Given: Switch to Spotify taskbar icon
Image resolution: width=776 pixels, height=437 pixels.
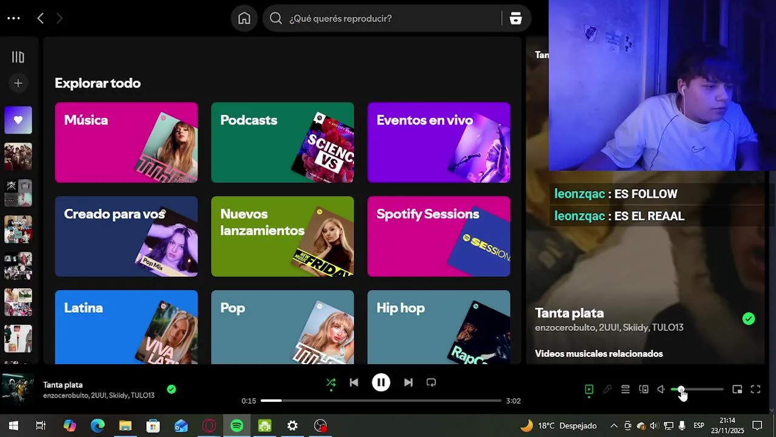Looking at the screenshot, I should 237,426.
